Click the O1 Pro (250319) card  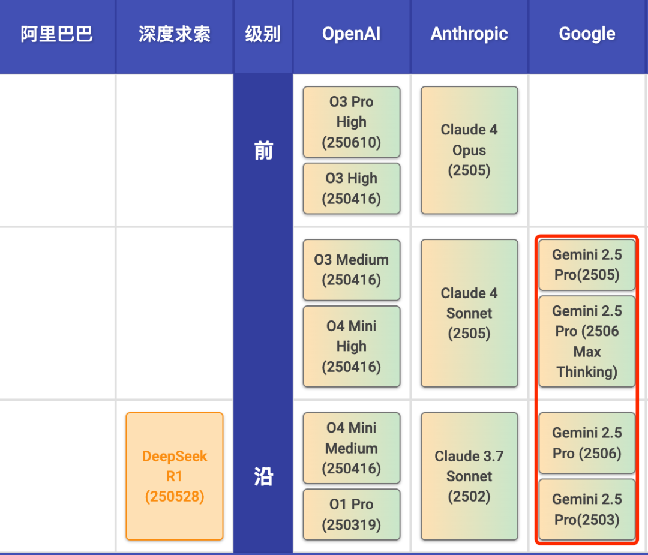pos(351,514)
